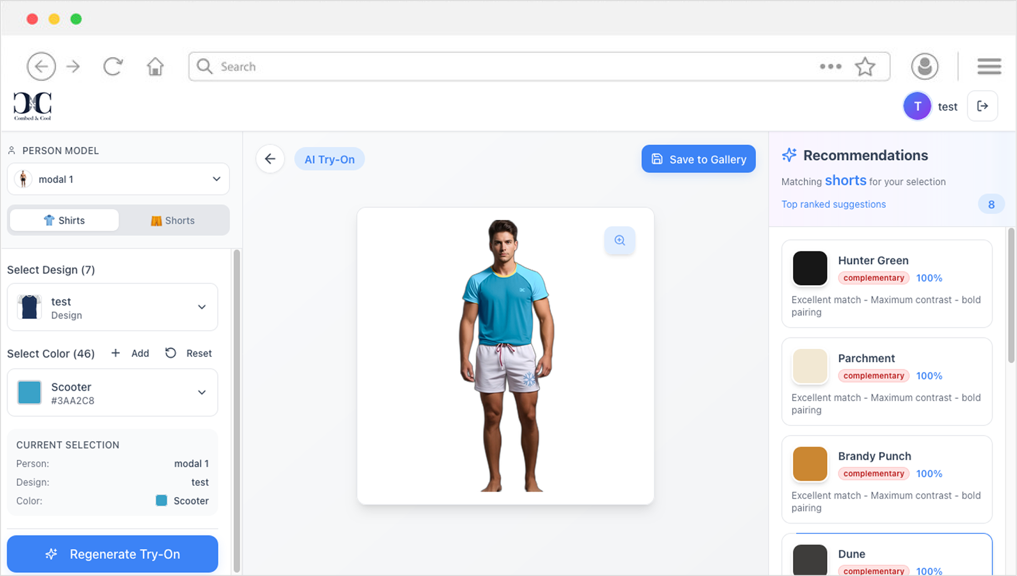Click the magnifier icon in the search bar
Image resolution: width=1017 pixels, height=576 pixels.
(x=205, y=66)
